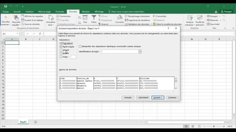The width and height of the screenshot is (236, 132).
Task: Uncheck the Tabulation separator checkbox
Action: (x=61, y=43)
